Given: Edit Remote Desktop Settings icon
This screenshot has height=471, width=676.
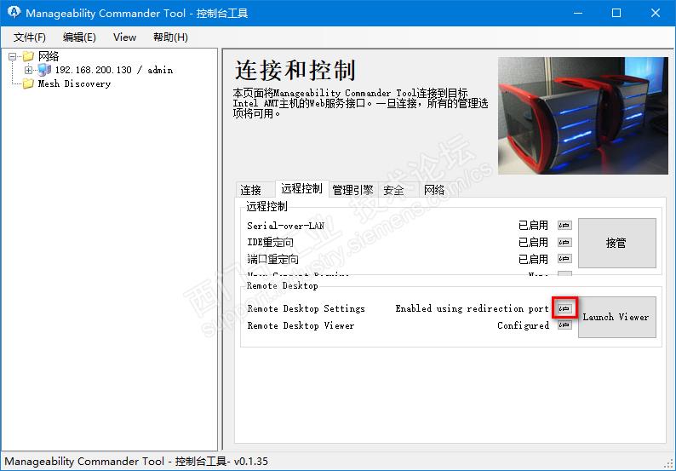Looking at the screenshot, I should coord(564,308).
